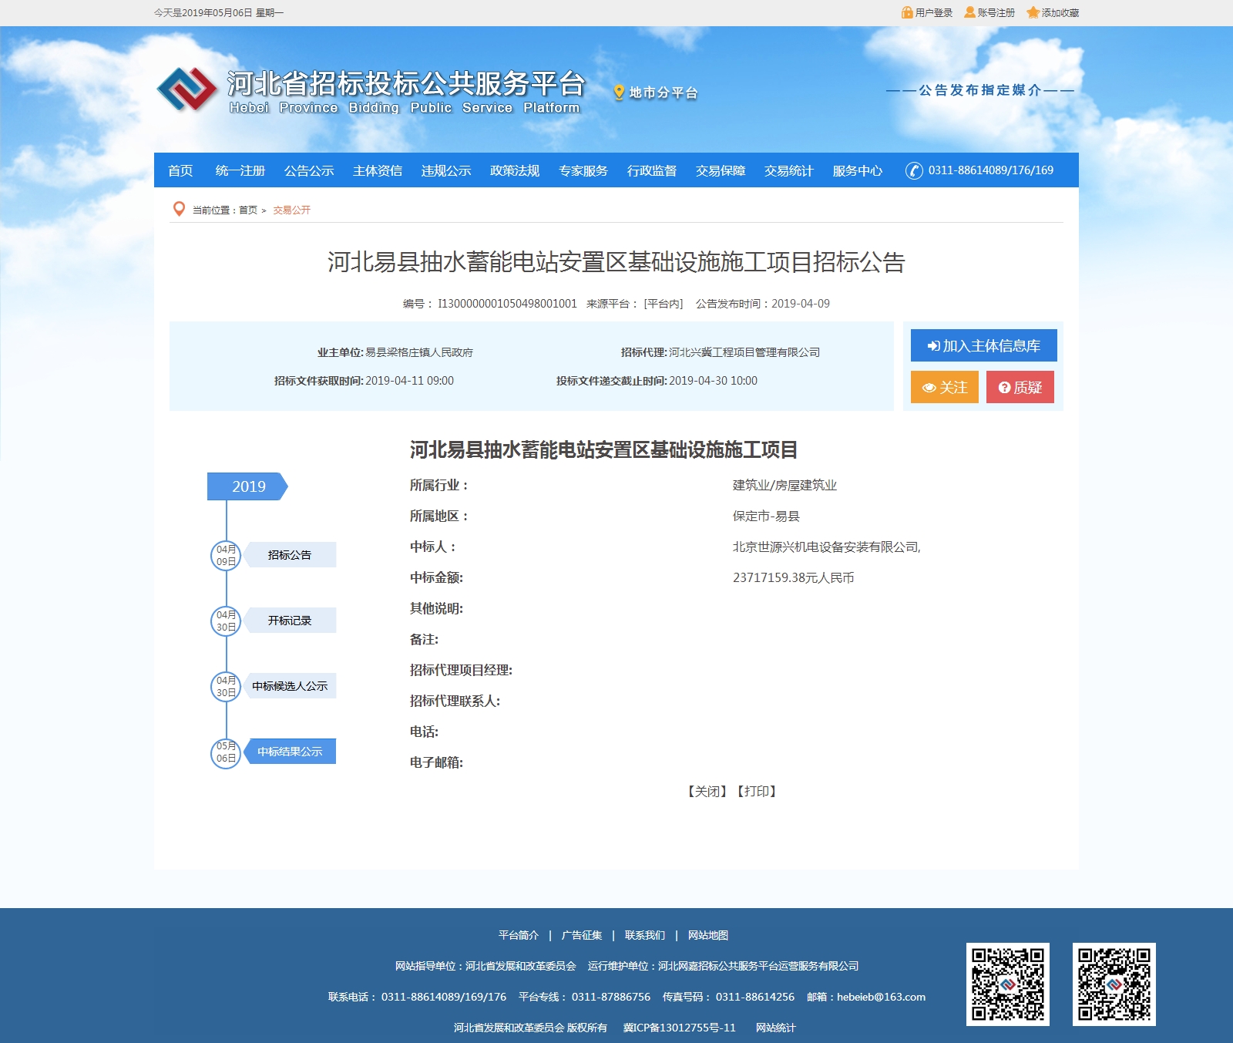Click the city sub-platform location pin

coord(619,93)
